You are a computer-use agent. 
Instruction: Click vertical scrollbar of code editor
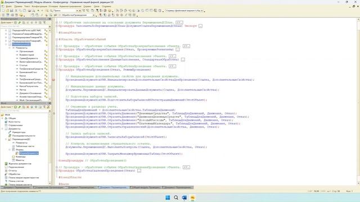[x=358, y=101]
